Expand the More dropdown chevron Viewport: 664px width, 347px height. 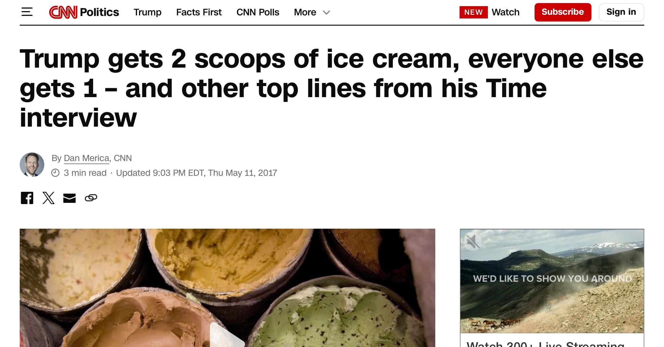(326, 13)
